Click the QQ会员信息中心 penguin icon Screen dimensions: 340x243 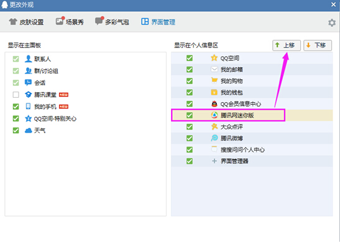tap(214, 103)
